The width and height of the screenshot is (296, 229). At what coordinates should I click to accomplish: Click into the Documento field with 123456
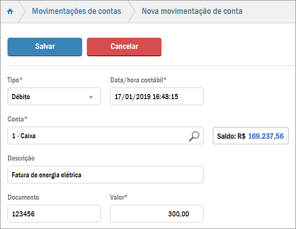pyautogui.click(x=54, y=214)
